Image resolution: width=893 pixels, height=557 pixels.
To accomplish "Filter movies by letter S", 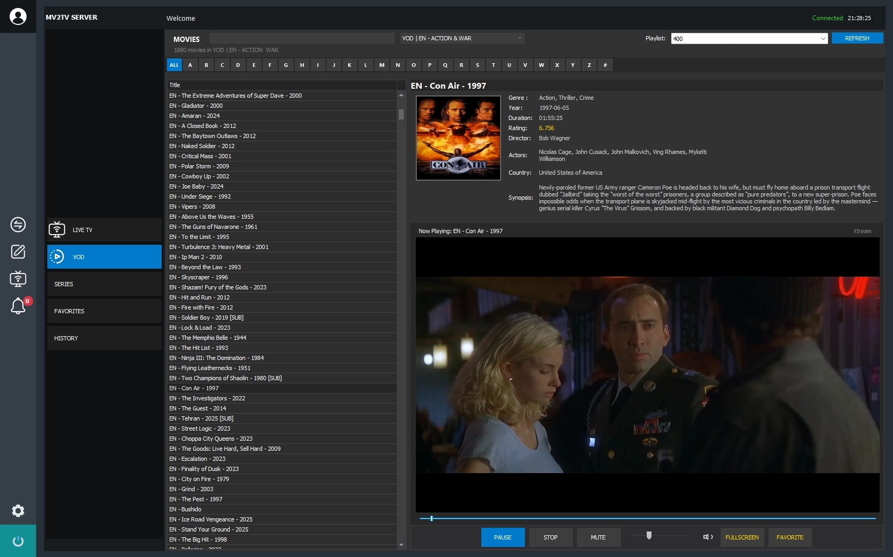I will (477, 65).
